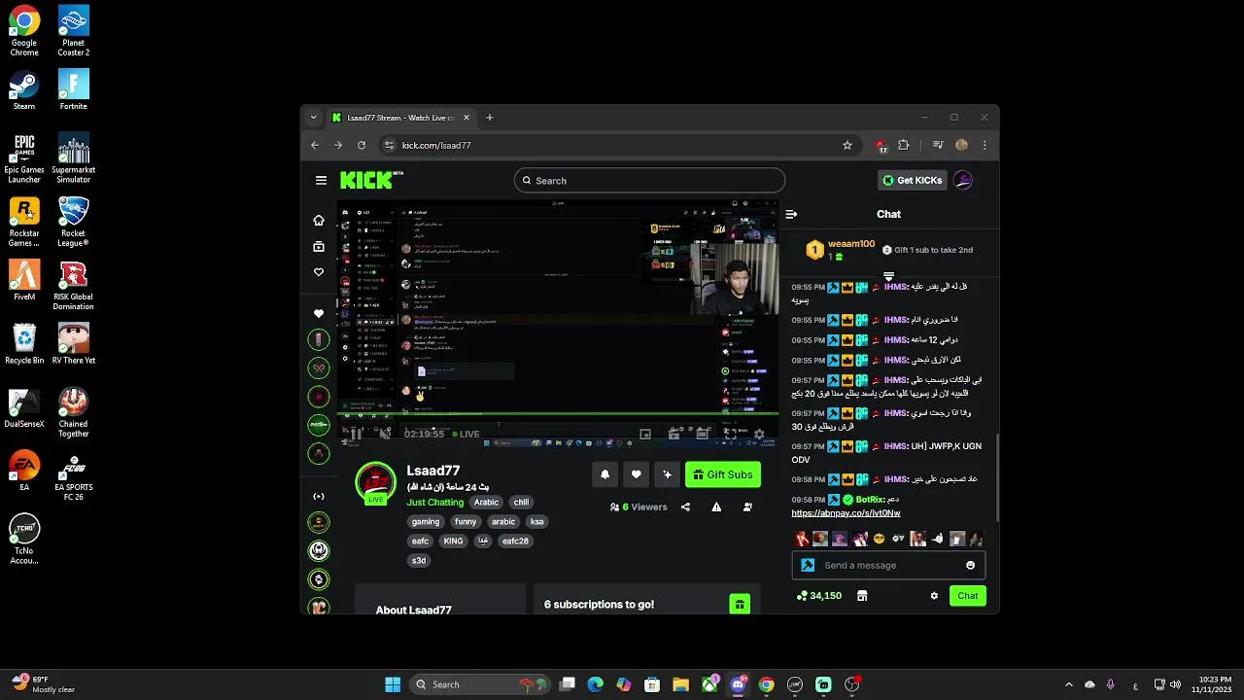
Task: Open Discord from the taskbar
Action: 738,684
